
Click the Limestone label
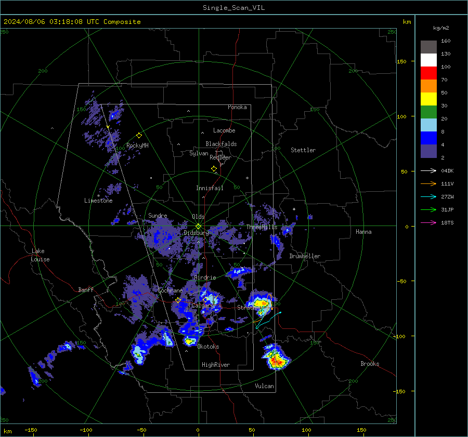pyautogui.click(x=98, y=201)
